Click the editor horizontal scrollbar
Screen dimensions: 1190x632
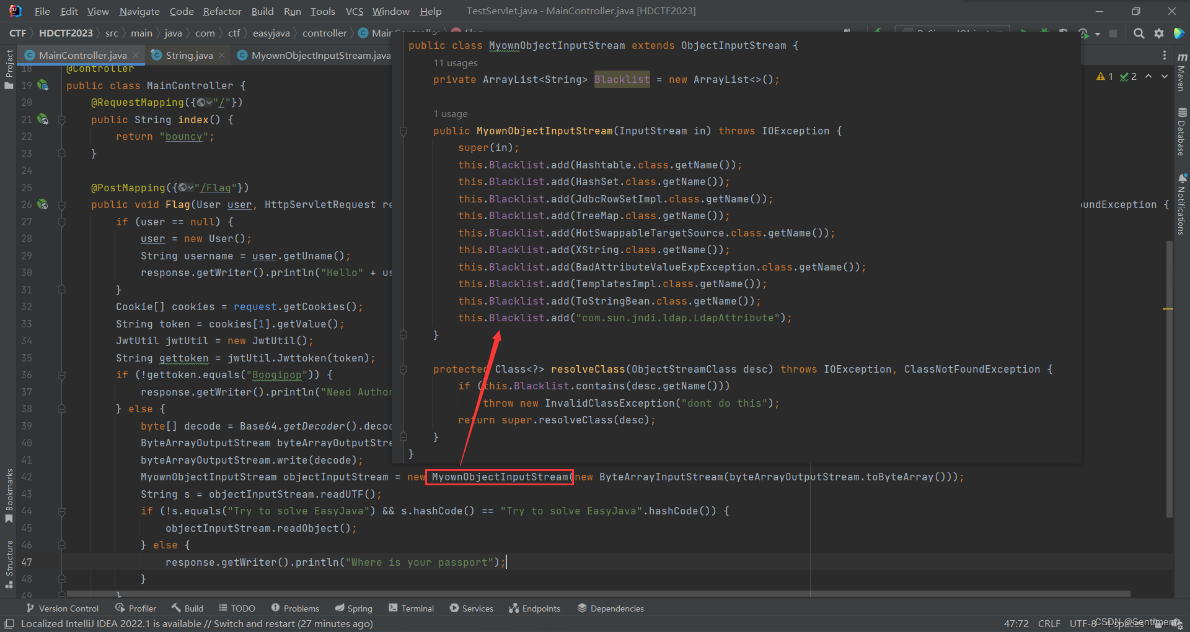598,594
